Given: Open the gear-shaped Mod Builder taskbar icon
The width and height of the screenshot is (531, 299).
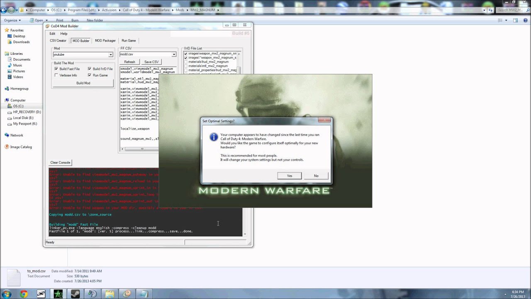Looking at the screenshot, I should point(127,294).
